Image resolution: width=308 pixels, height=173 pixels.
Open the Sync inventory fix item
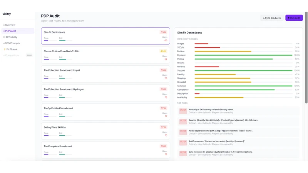pyautogui.click(x=238, y=153)
